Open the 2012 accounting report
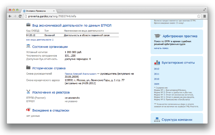The image size is (215, 135). point(157,69)
